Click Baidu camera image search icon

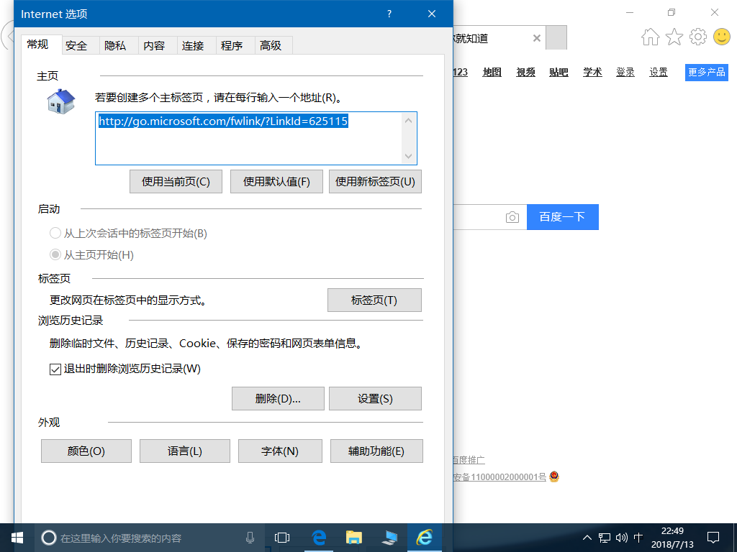click(512, 217)
